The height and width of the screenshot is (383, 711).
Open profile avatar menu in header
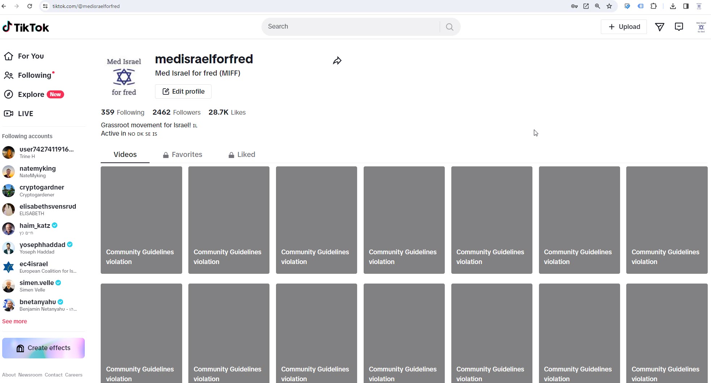coord(701,27)
